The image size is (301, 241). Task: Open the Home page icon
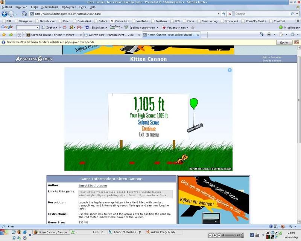point(24,14)
